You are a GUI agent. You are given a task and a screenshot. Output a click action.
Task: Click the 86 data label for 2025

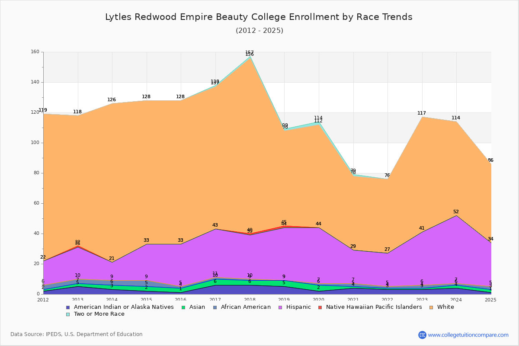coord(490,160)
